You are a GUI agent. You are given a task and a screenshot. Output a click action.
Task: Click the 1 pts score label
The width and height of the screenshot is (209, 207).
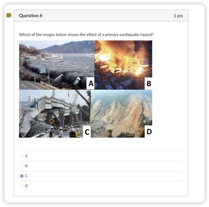pos(178,16)
